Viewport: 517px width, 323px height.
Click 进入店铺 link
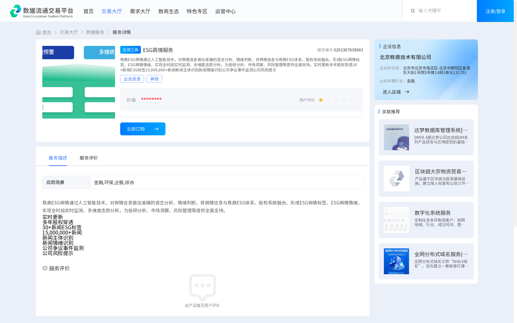[x=392, y=92]
